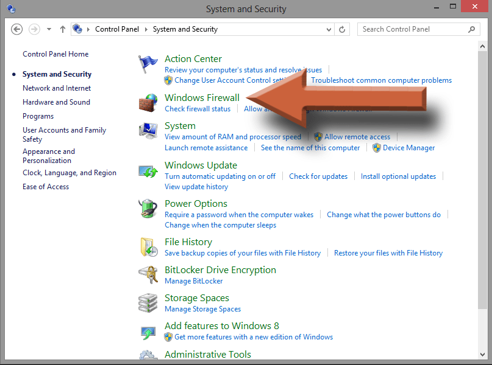The width and height of the screenshot is (492, 365).
Task: Open Appearance and Personalization category
Action: click(49, 156)
